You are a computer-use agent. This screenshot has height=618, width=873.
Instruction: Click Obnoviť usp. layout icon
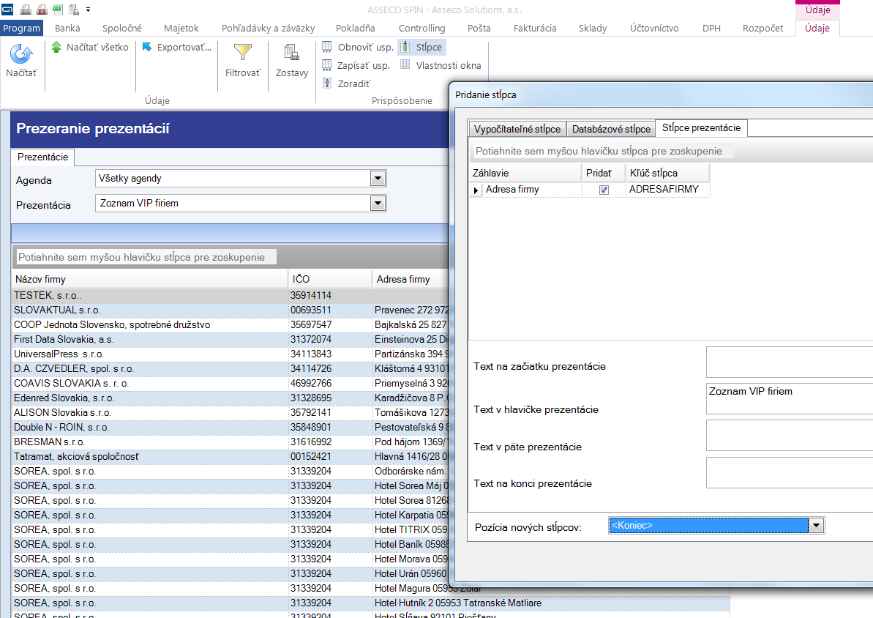point(327,47)
